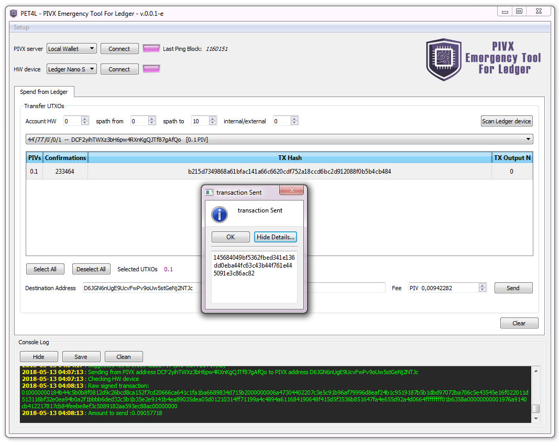This screenshot has height=446, width=559.
Task: Decrease the Fee value with down arrow
Action: click(x=483, y=290)
